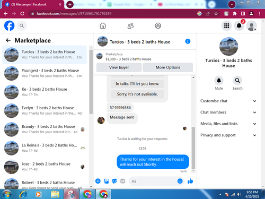The width and height of the screenshot is (265, 199).
Task: Click the back arrow beside Marketplace
Action: [x=8, y=40]
